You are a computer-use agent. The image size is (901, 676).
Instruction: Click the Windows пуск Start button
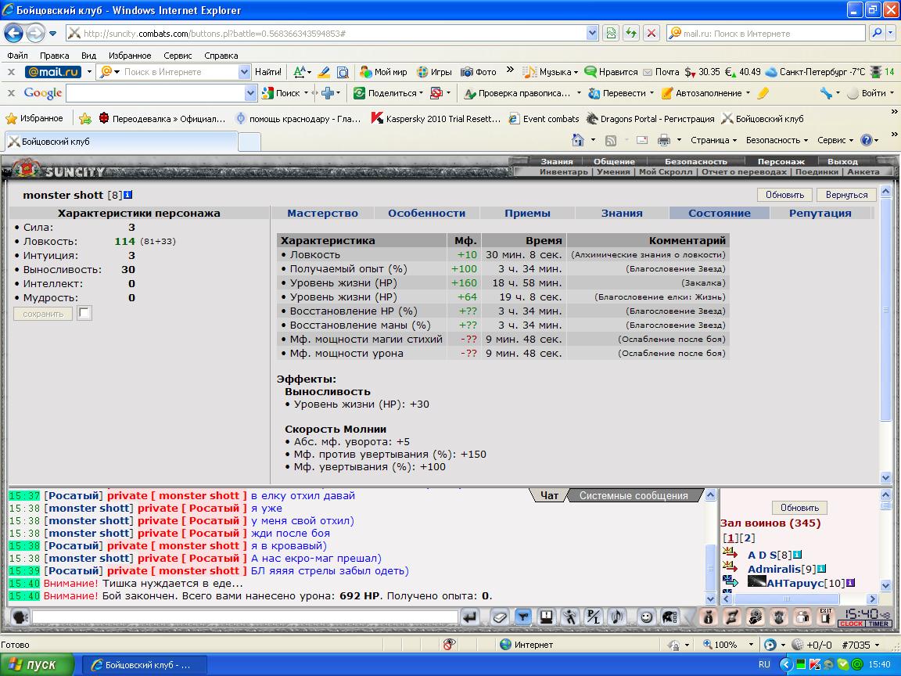(37, 664)
